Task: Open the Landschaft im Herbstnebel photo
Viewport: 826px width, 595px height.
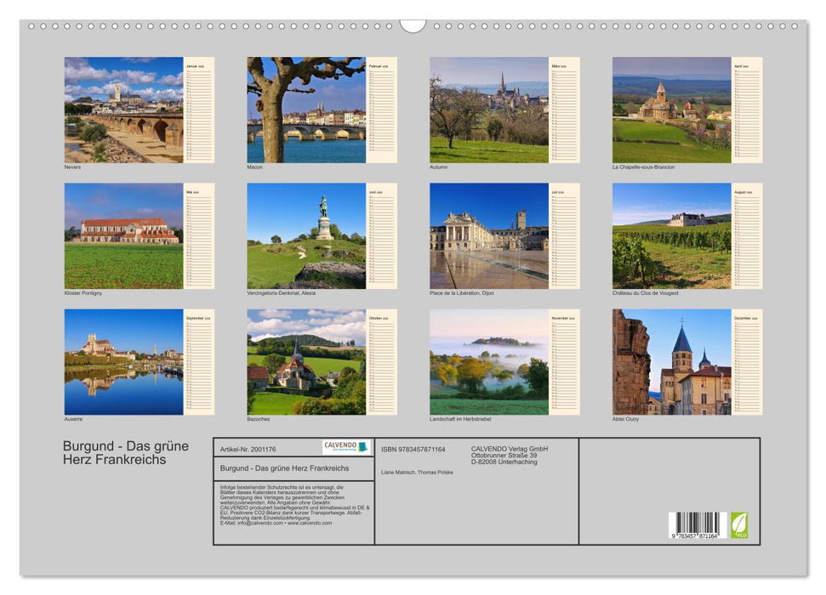Action: pos(489,361)
